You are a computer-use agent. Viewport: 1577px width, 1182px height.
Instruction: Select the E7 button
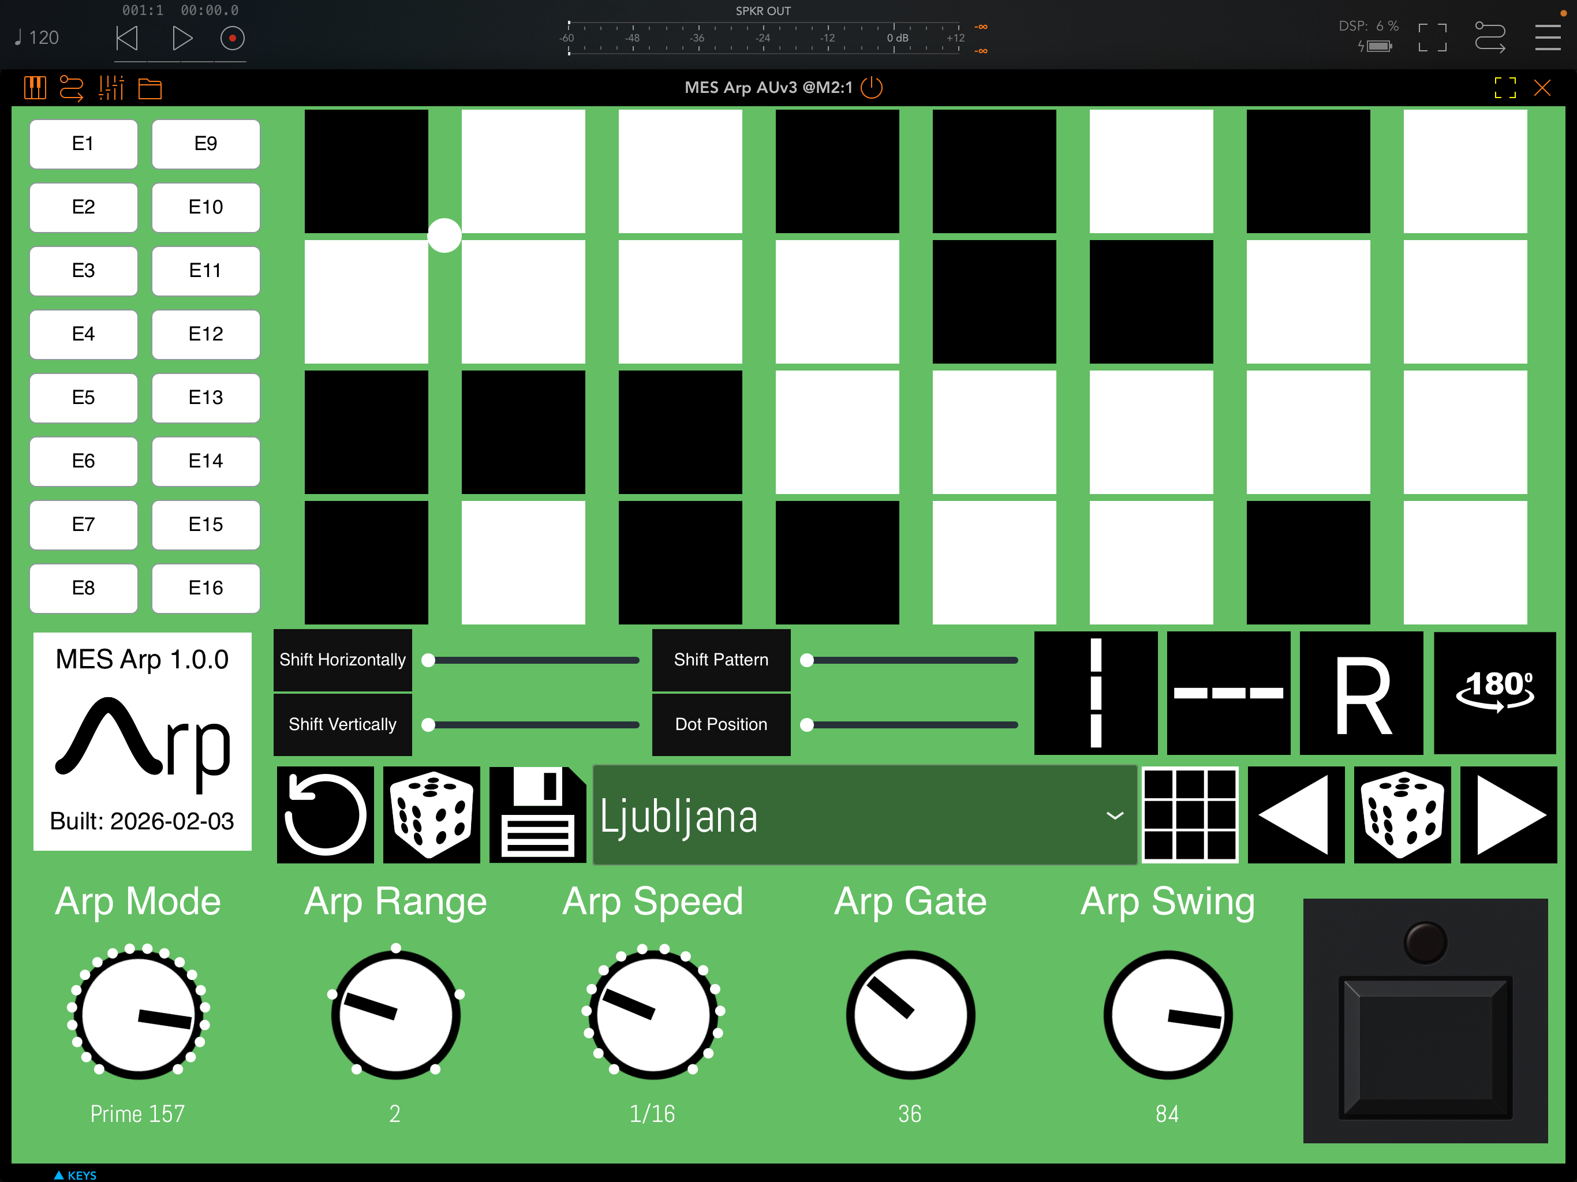pyautogui.click(x=84, y=525)
